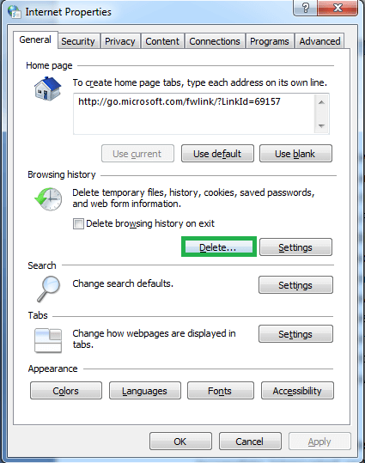Go to the Advanced tab
Viewport: 365px width, 463px height.
(319, 41)
